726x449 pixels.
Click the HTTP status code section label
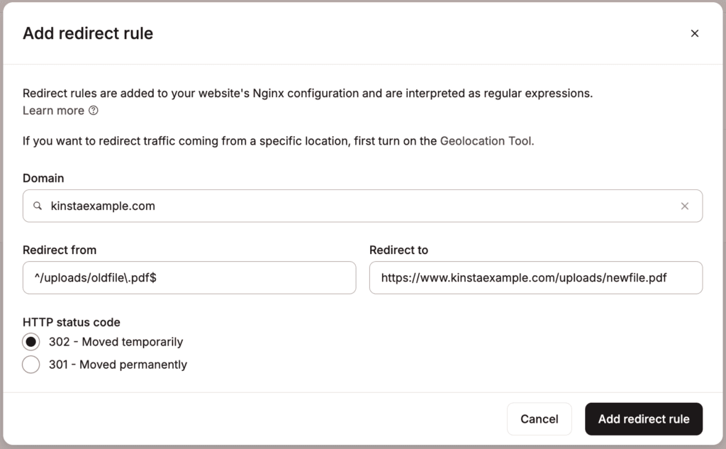pos(71,322)
